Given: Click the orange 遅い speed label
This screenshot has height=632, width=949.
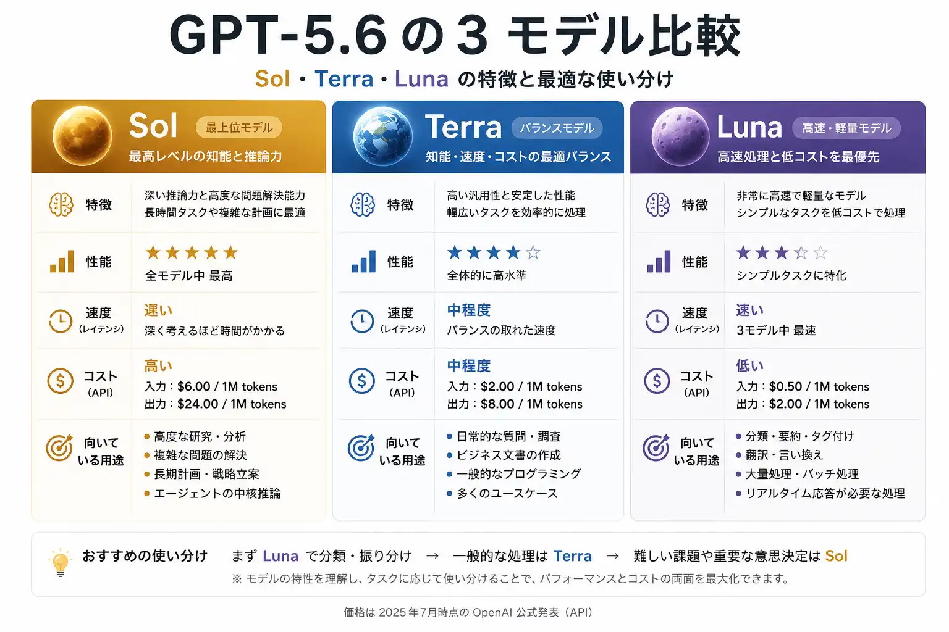Looking at the screenshot, I should (x=158, y=310).
